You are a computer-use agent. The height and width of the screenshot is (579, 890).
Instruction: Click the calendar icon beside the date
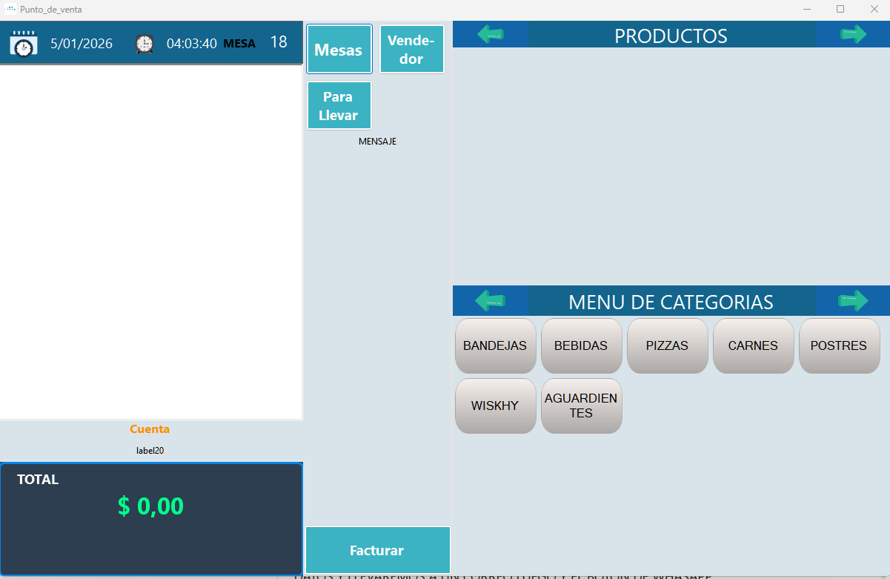pyautogui.click(x=23, y=44)
